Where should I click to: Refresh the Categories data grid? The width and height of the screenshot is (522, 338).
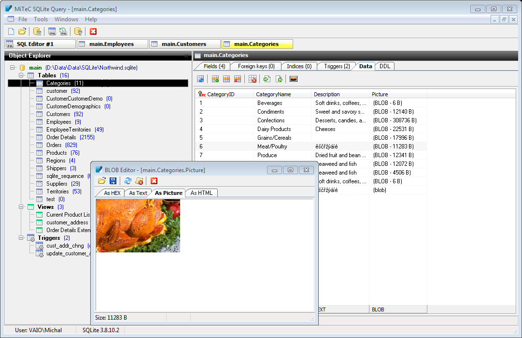[200, 79]
